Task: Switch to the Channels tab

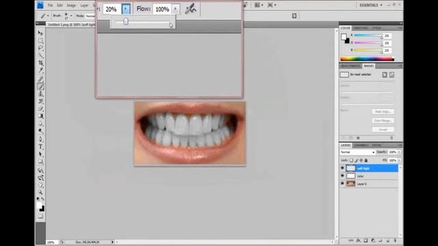Action: point(361,146)
